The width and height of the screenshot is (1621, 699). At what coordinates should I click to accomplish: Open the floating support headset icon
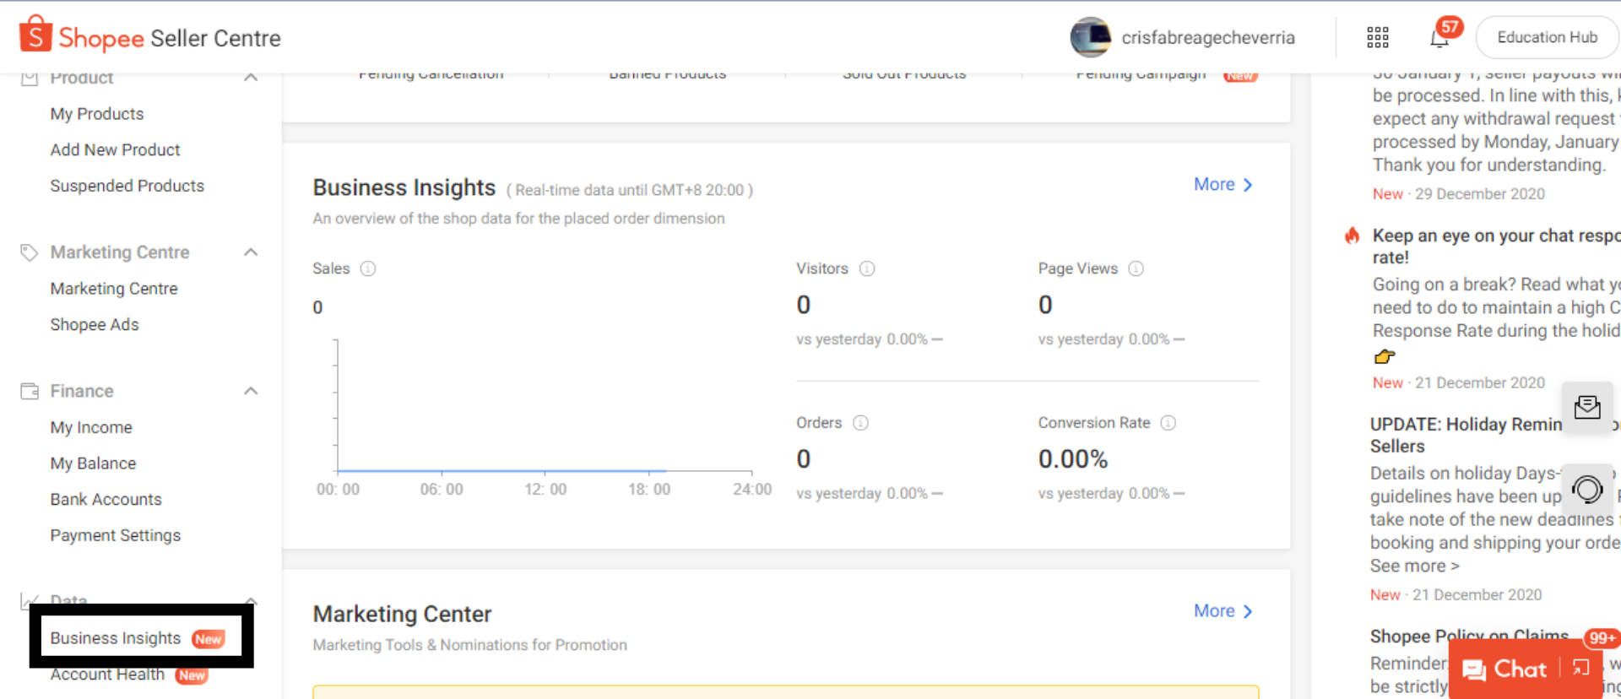1587,490
